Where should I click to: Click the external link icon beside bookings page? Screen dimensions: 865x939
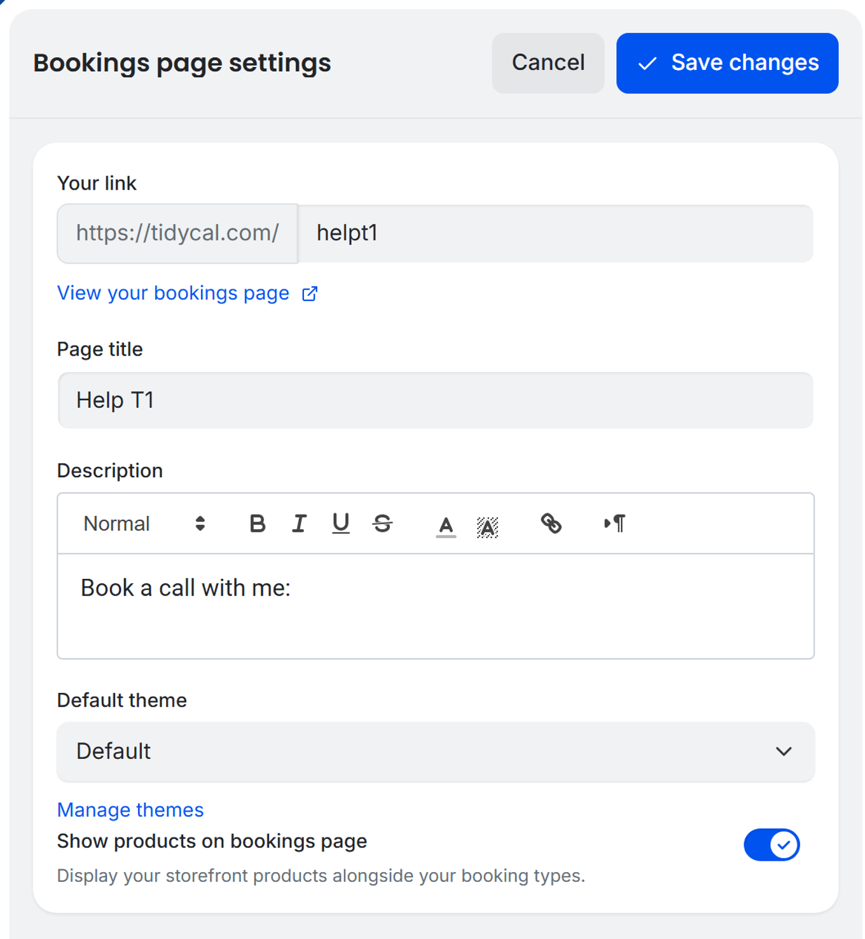tap(310, 293)
